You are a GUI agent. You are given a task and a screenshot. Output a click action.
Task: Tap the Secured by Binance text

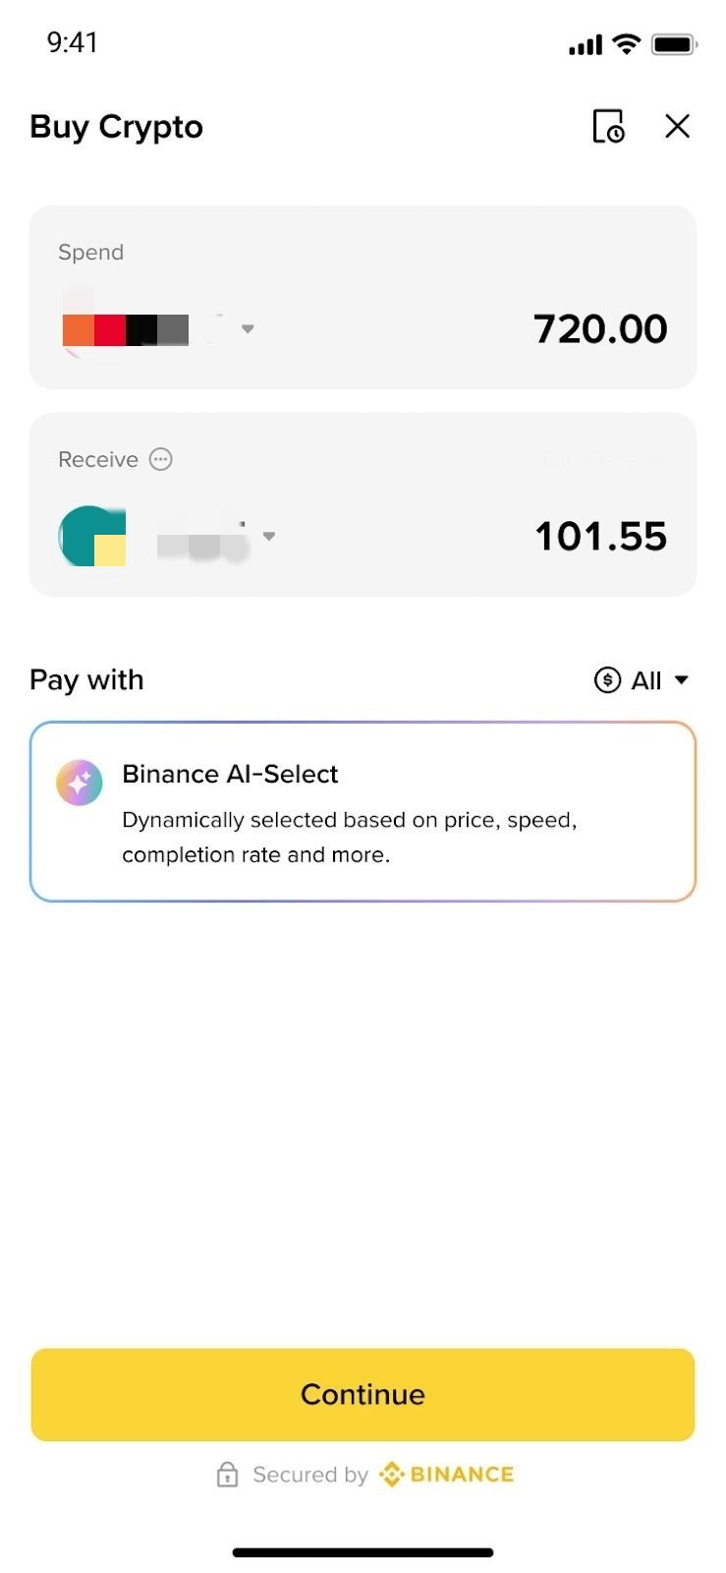pyautogui.click(x=383, y=1474)
